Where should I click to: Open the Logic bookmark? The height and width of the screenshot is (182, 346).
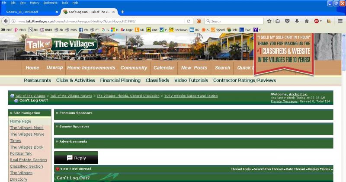click(127, 30)
